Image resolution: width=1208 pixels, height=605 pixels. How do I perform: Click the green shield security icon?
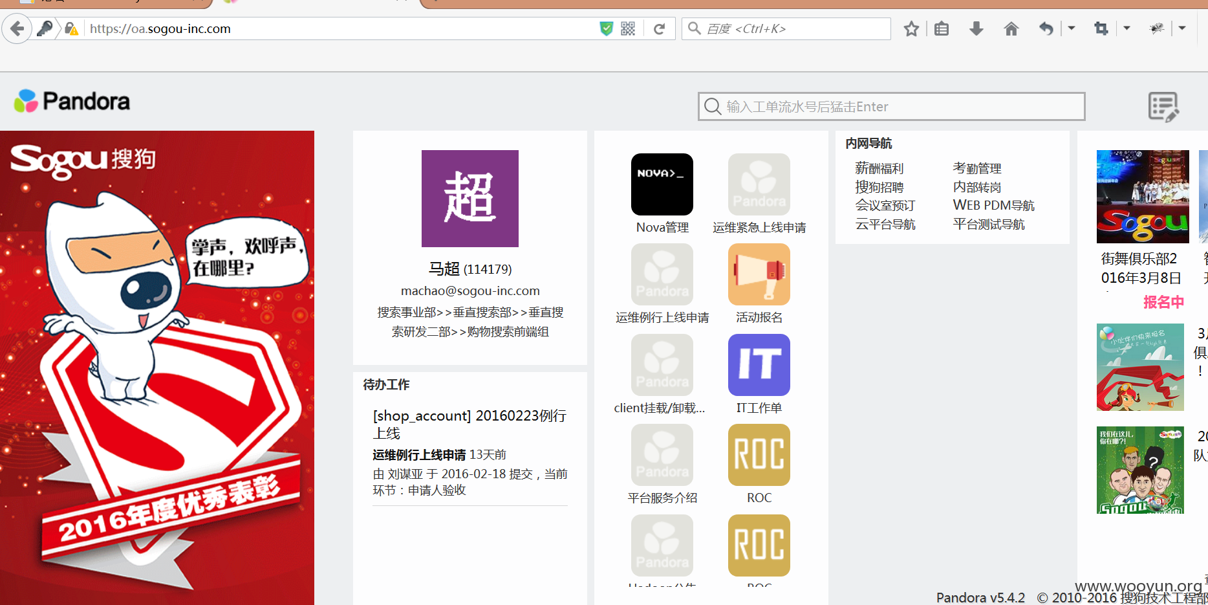(x=606, y=28)
